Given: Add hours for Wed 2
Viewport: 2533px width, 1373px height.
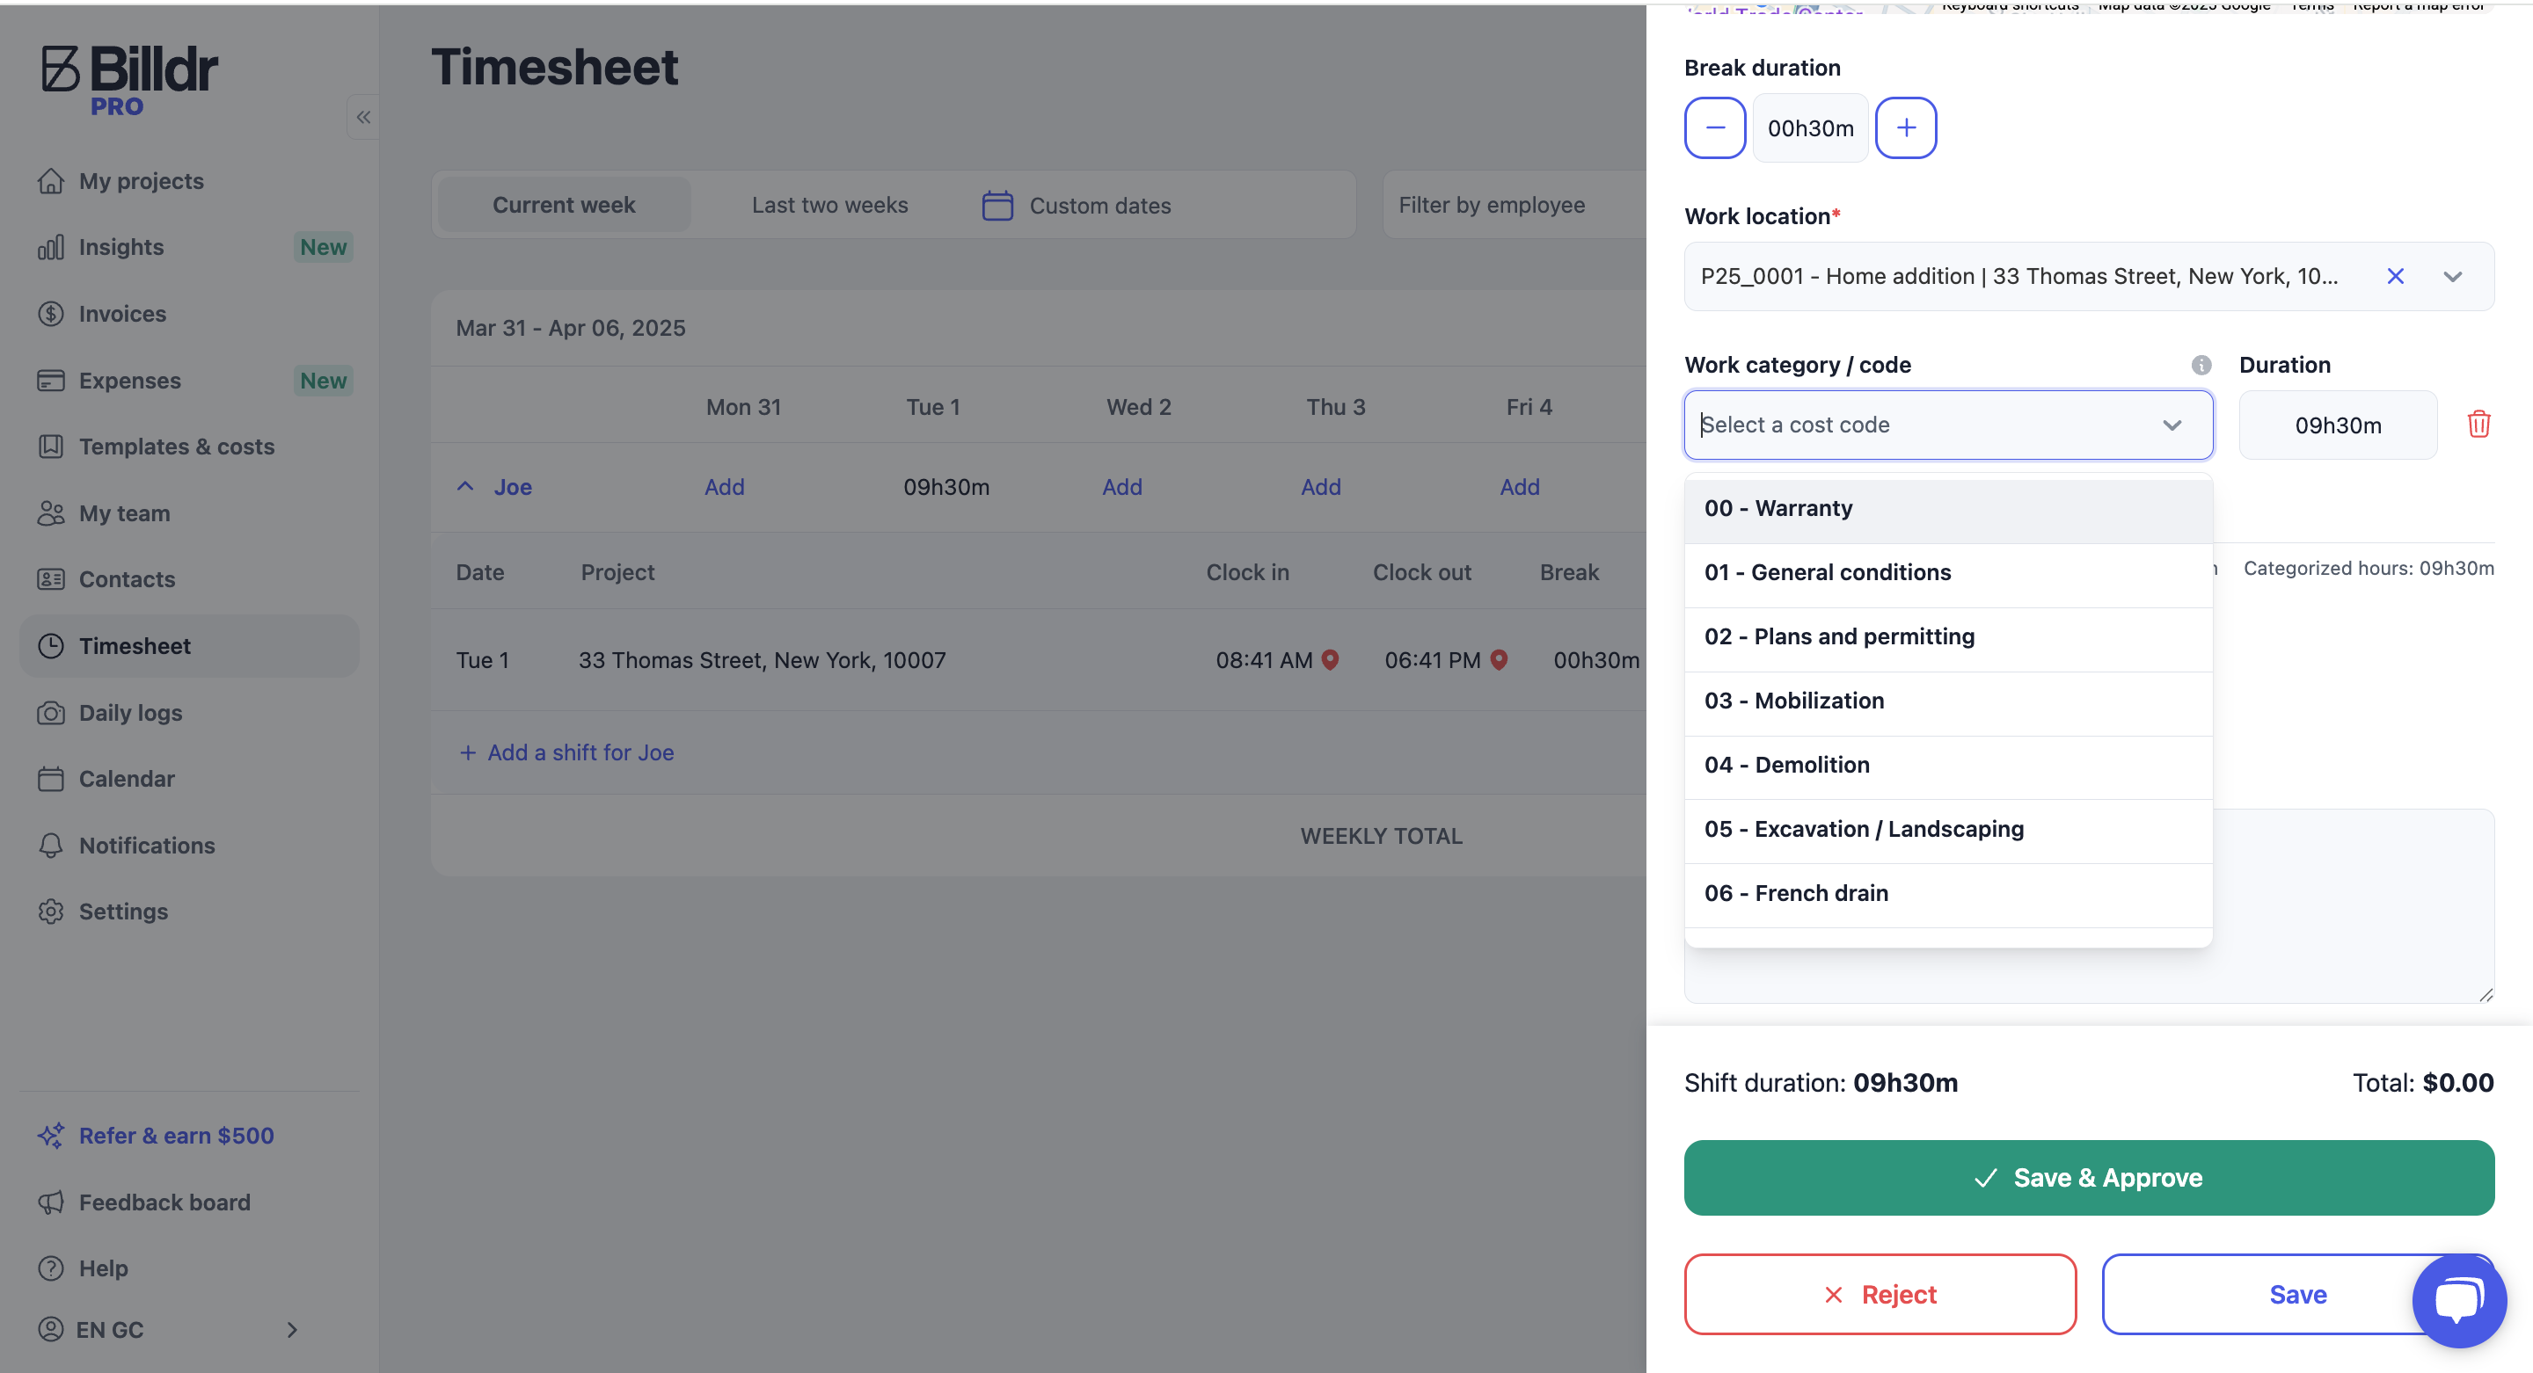Looking at the screenshot, I should [x=1121, y=486].
